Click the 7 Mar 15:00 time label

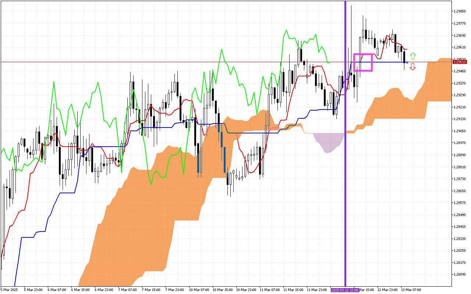tap(152, 290)
